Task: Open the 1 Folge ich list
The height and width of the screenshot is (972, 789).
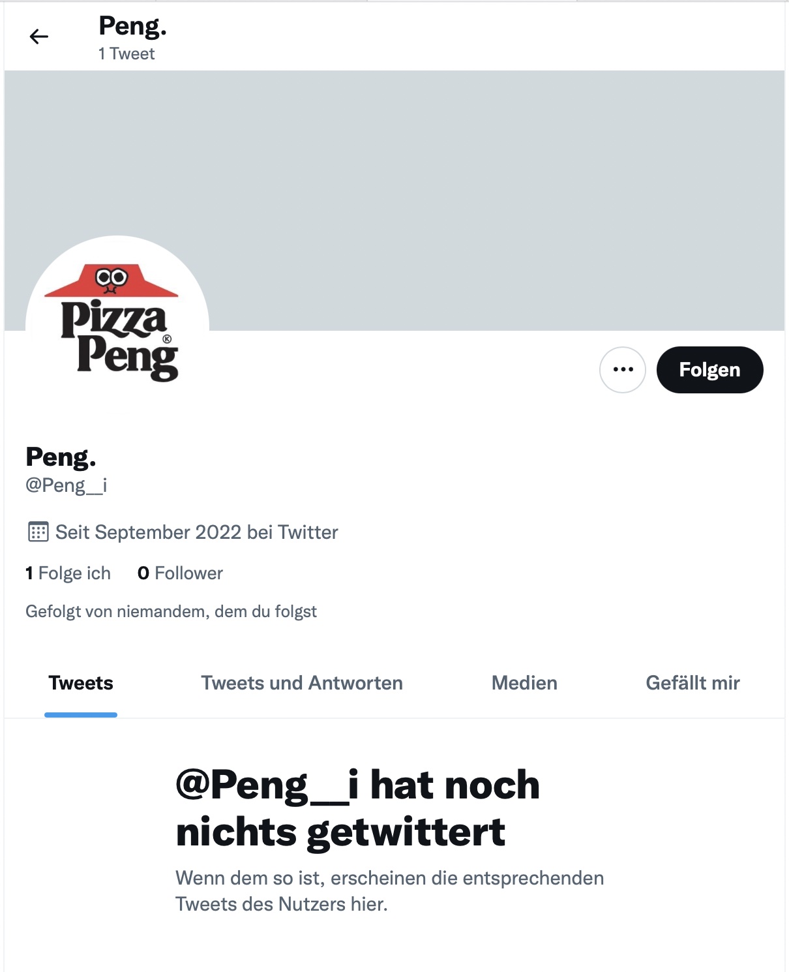Action: coord(68,573)
